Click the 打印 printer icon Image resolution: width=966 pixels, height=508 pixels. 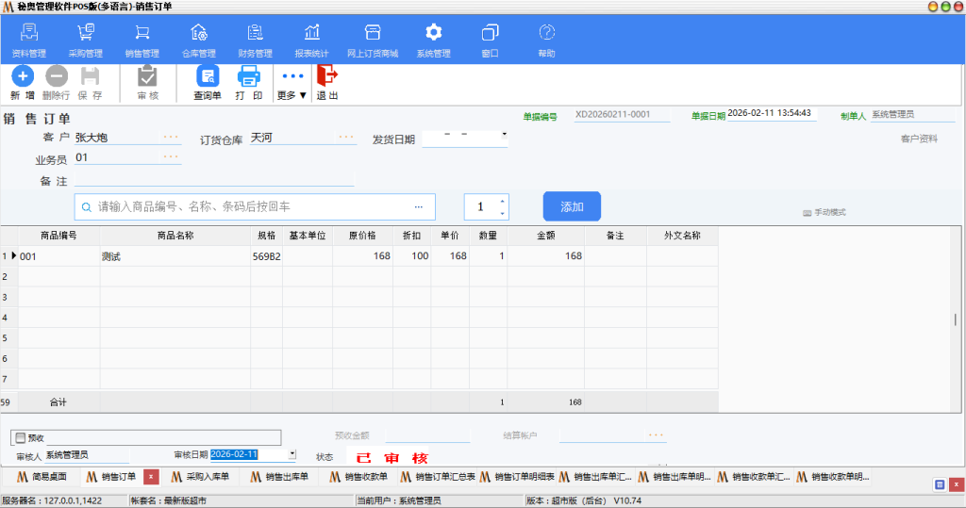click(249, 76)
